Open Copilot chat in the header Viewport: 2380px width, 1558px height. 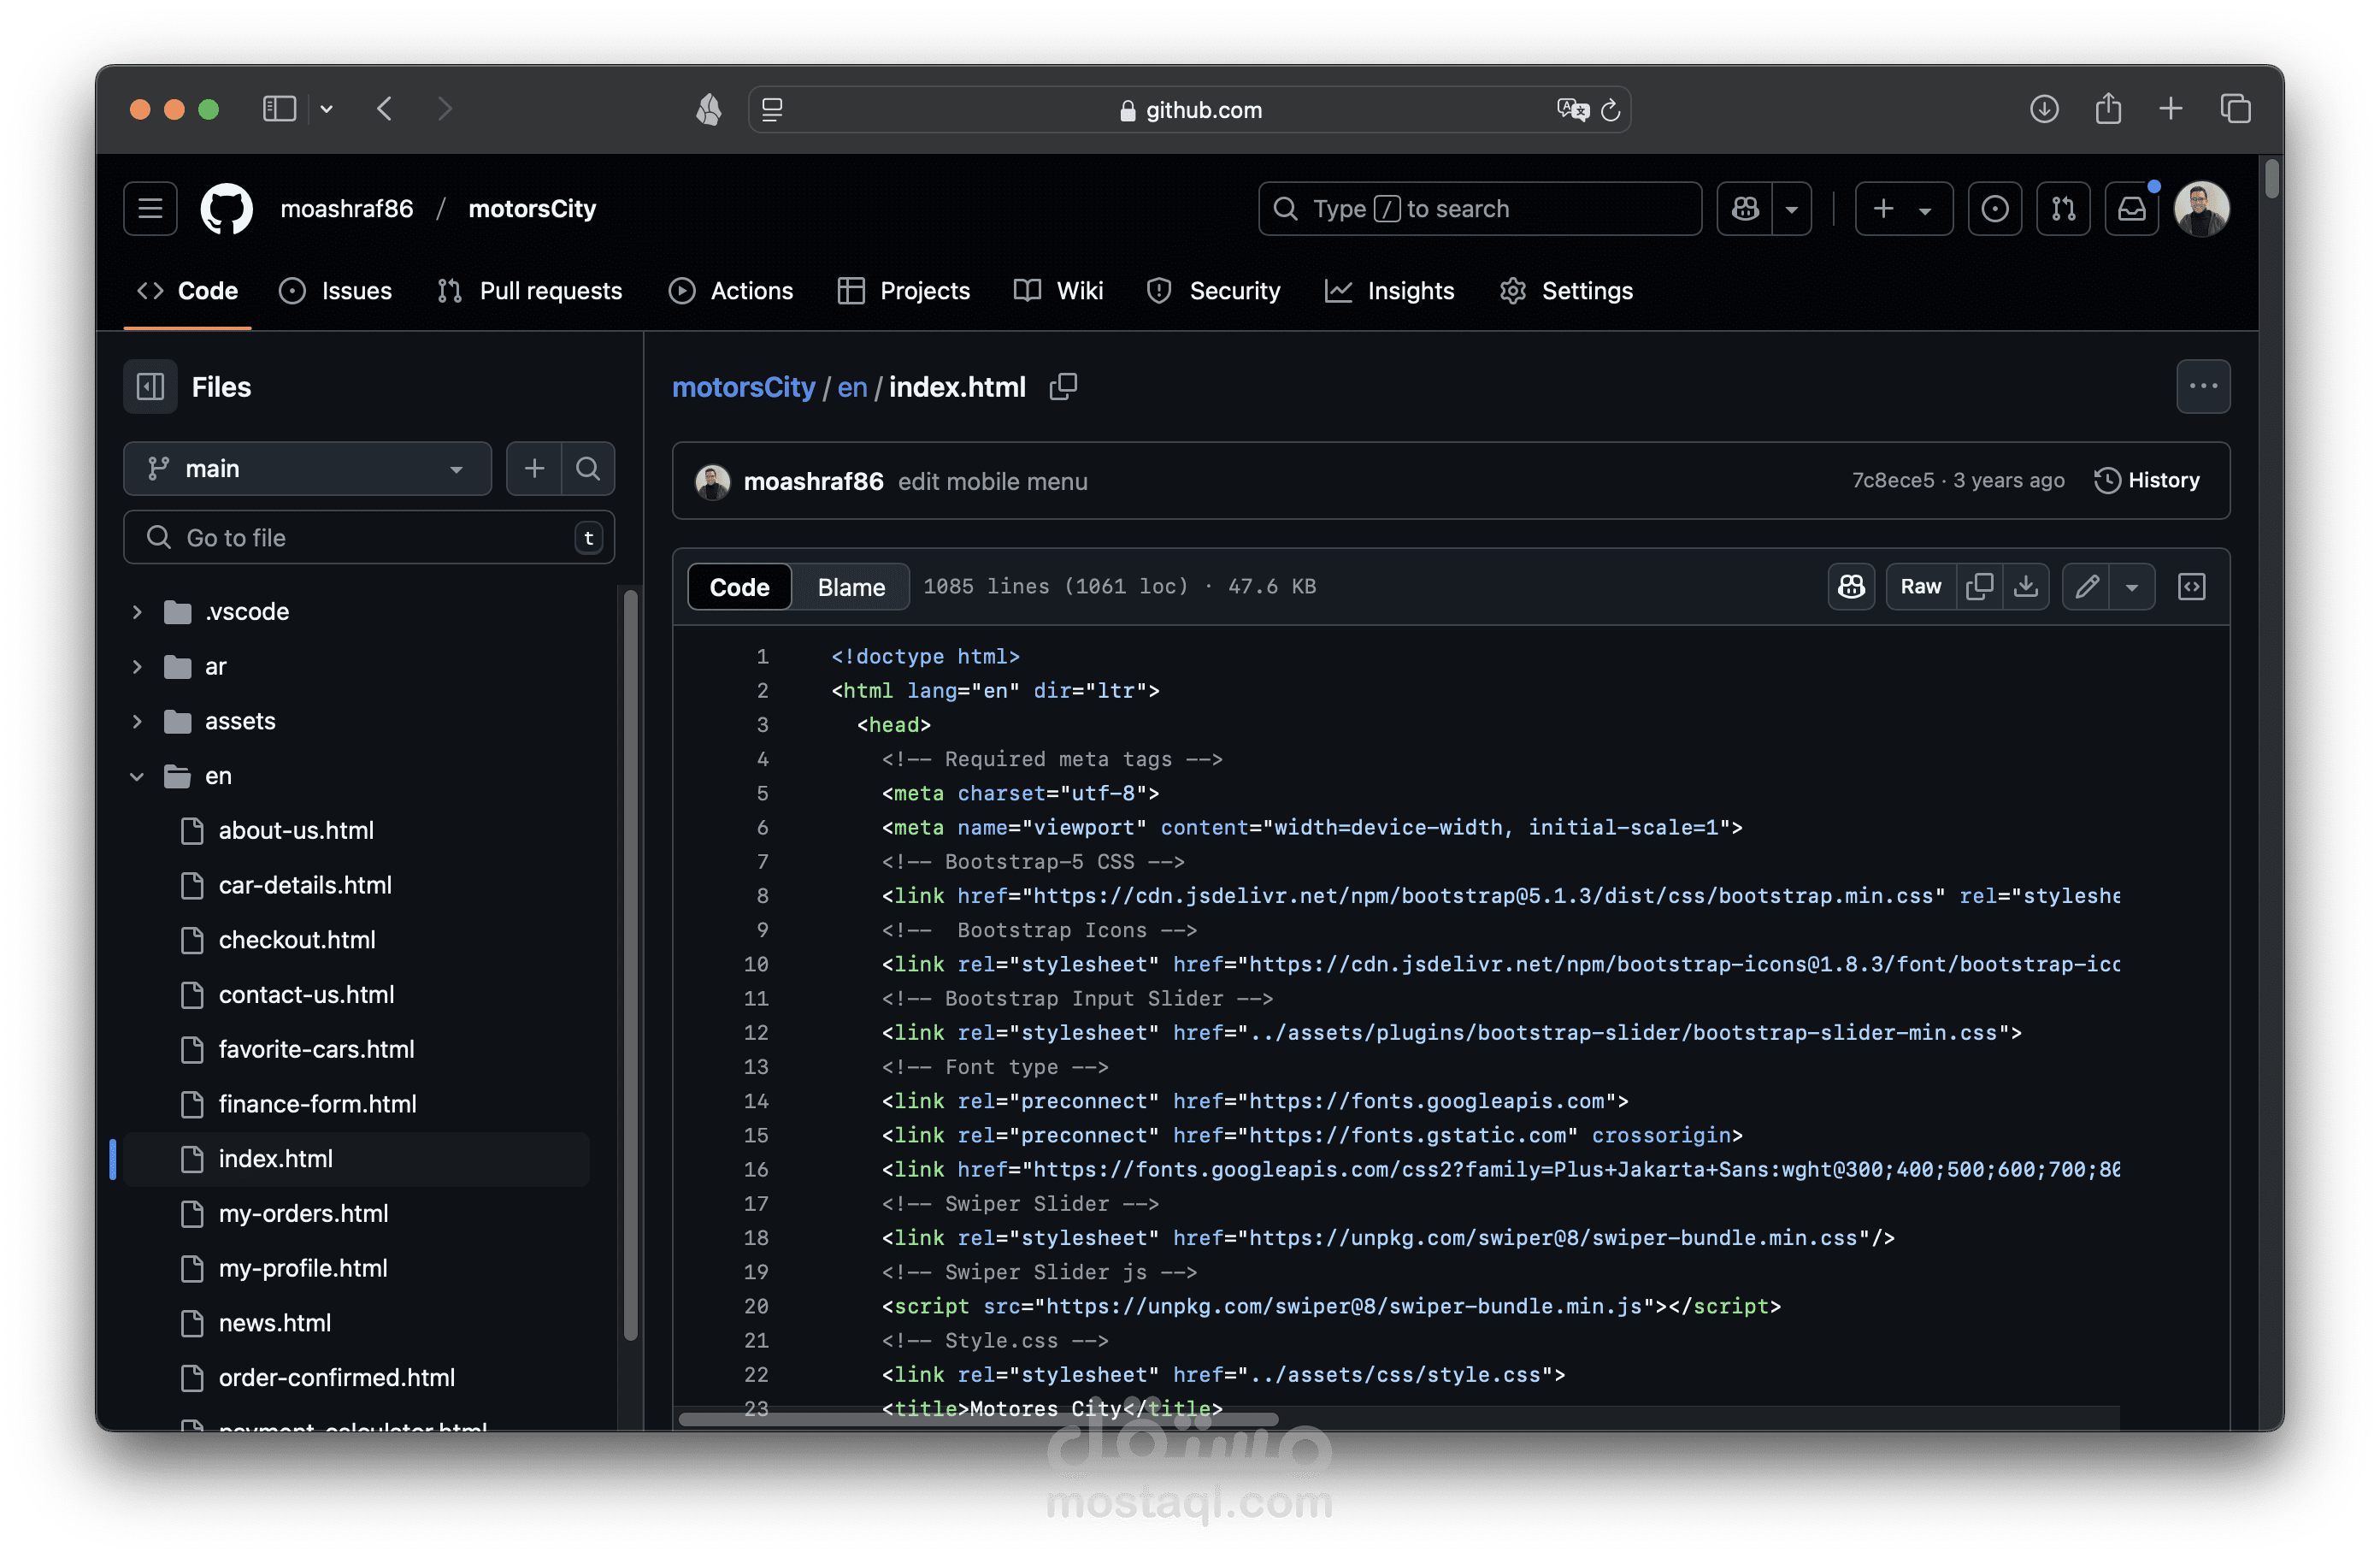coord(1745,209)
